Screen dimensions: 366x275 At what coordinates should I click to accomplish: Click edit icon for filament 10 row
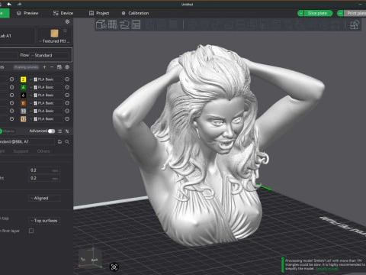(x=67, y=111)
